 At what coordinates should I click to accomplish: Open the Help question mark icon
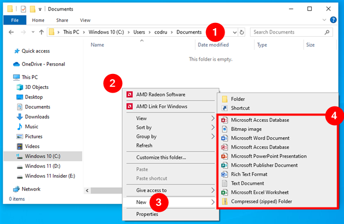(333, 20)
